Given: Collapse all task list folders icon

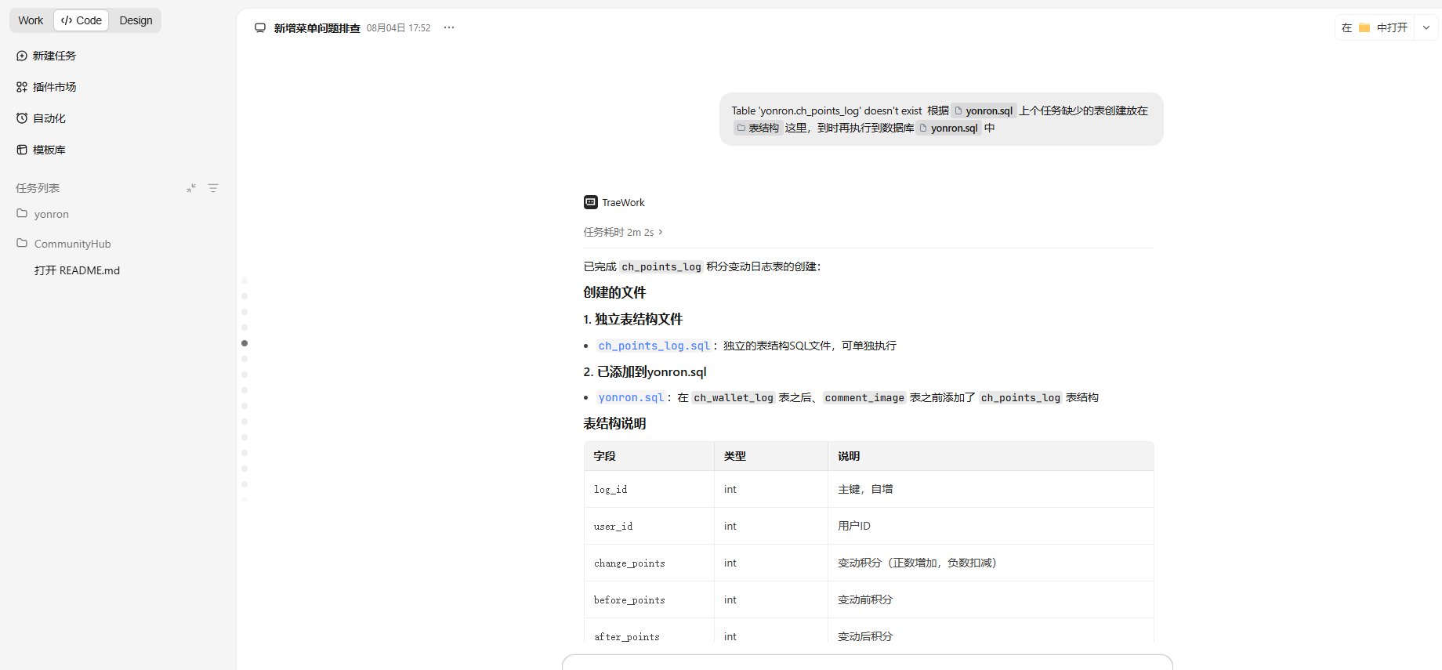Looking at the screenshot, I should (x=191, y=188).
